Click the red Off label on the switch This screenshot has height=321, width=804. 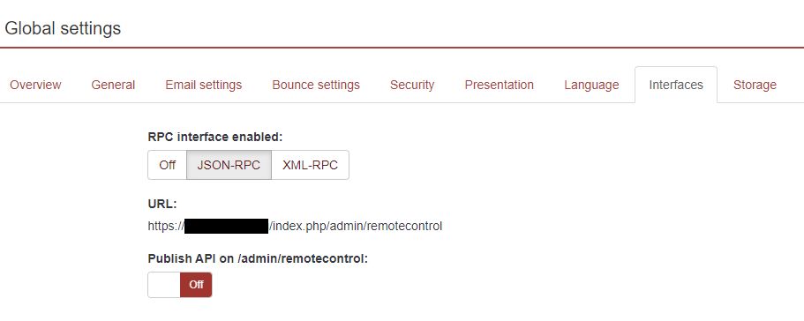[x=196, y=285]
